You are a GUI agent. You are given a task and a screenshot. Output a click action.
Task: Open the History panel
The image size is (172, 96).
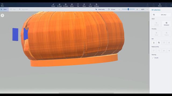pos(160,5)
